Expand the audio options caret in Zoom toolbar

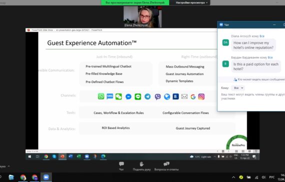click(x=8, y=166)
